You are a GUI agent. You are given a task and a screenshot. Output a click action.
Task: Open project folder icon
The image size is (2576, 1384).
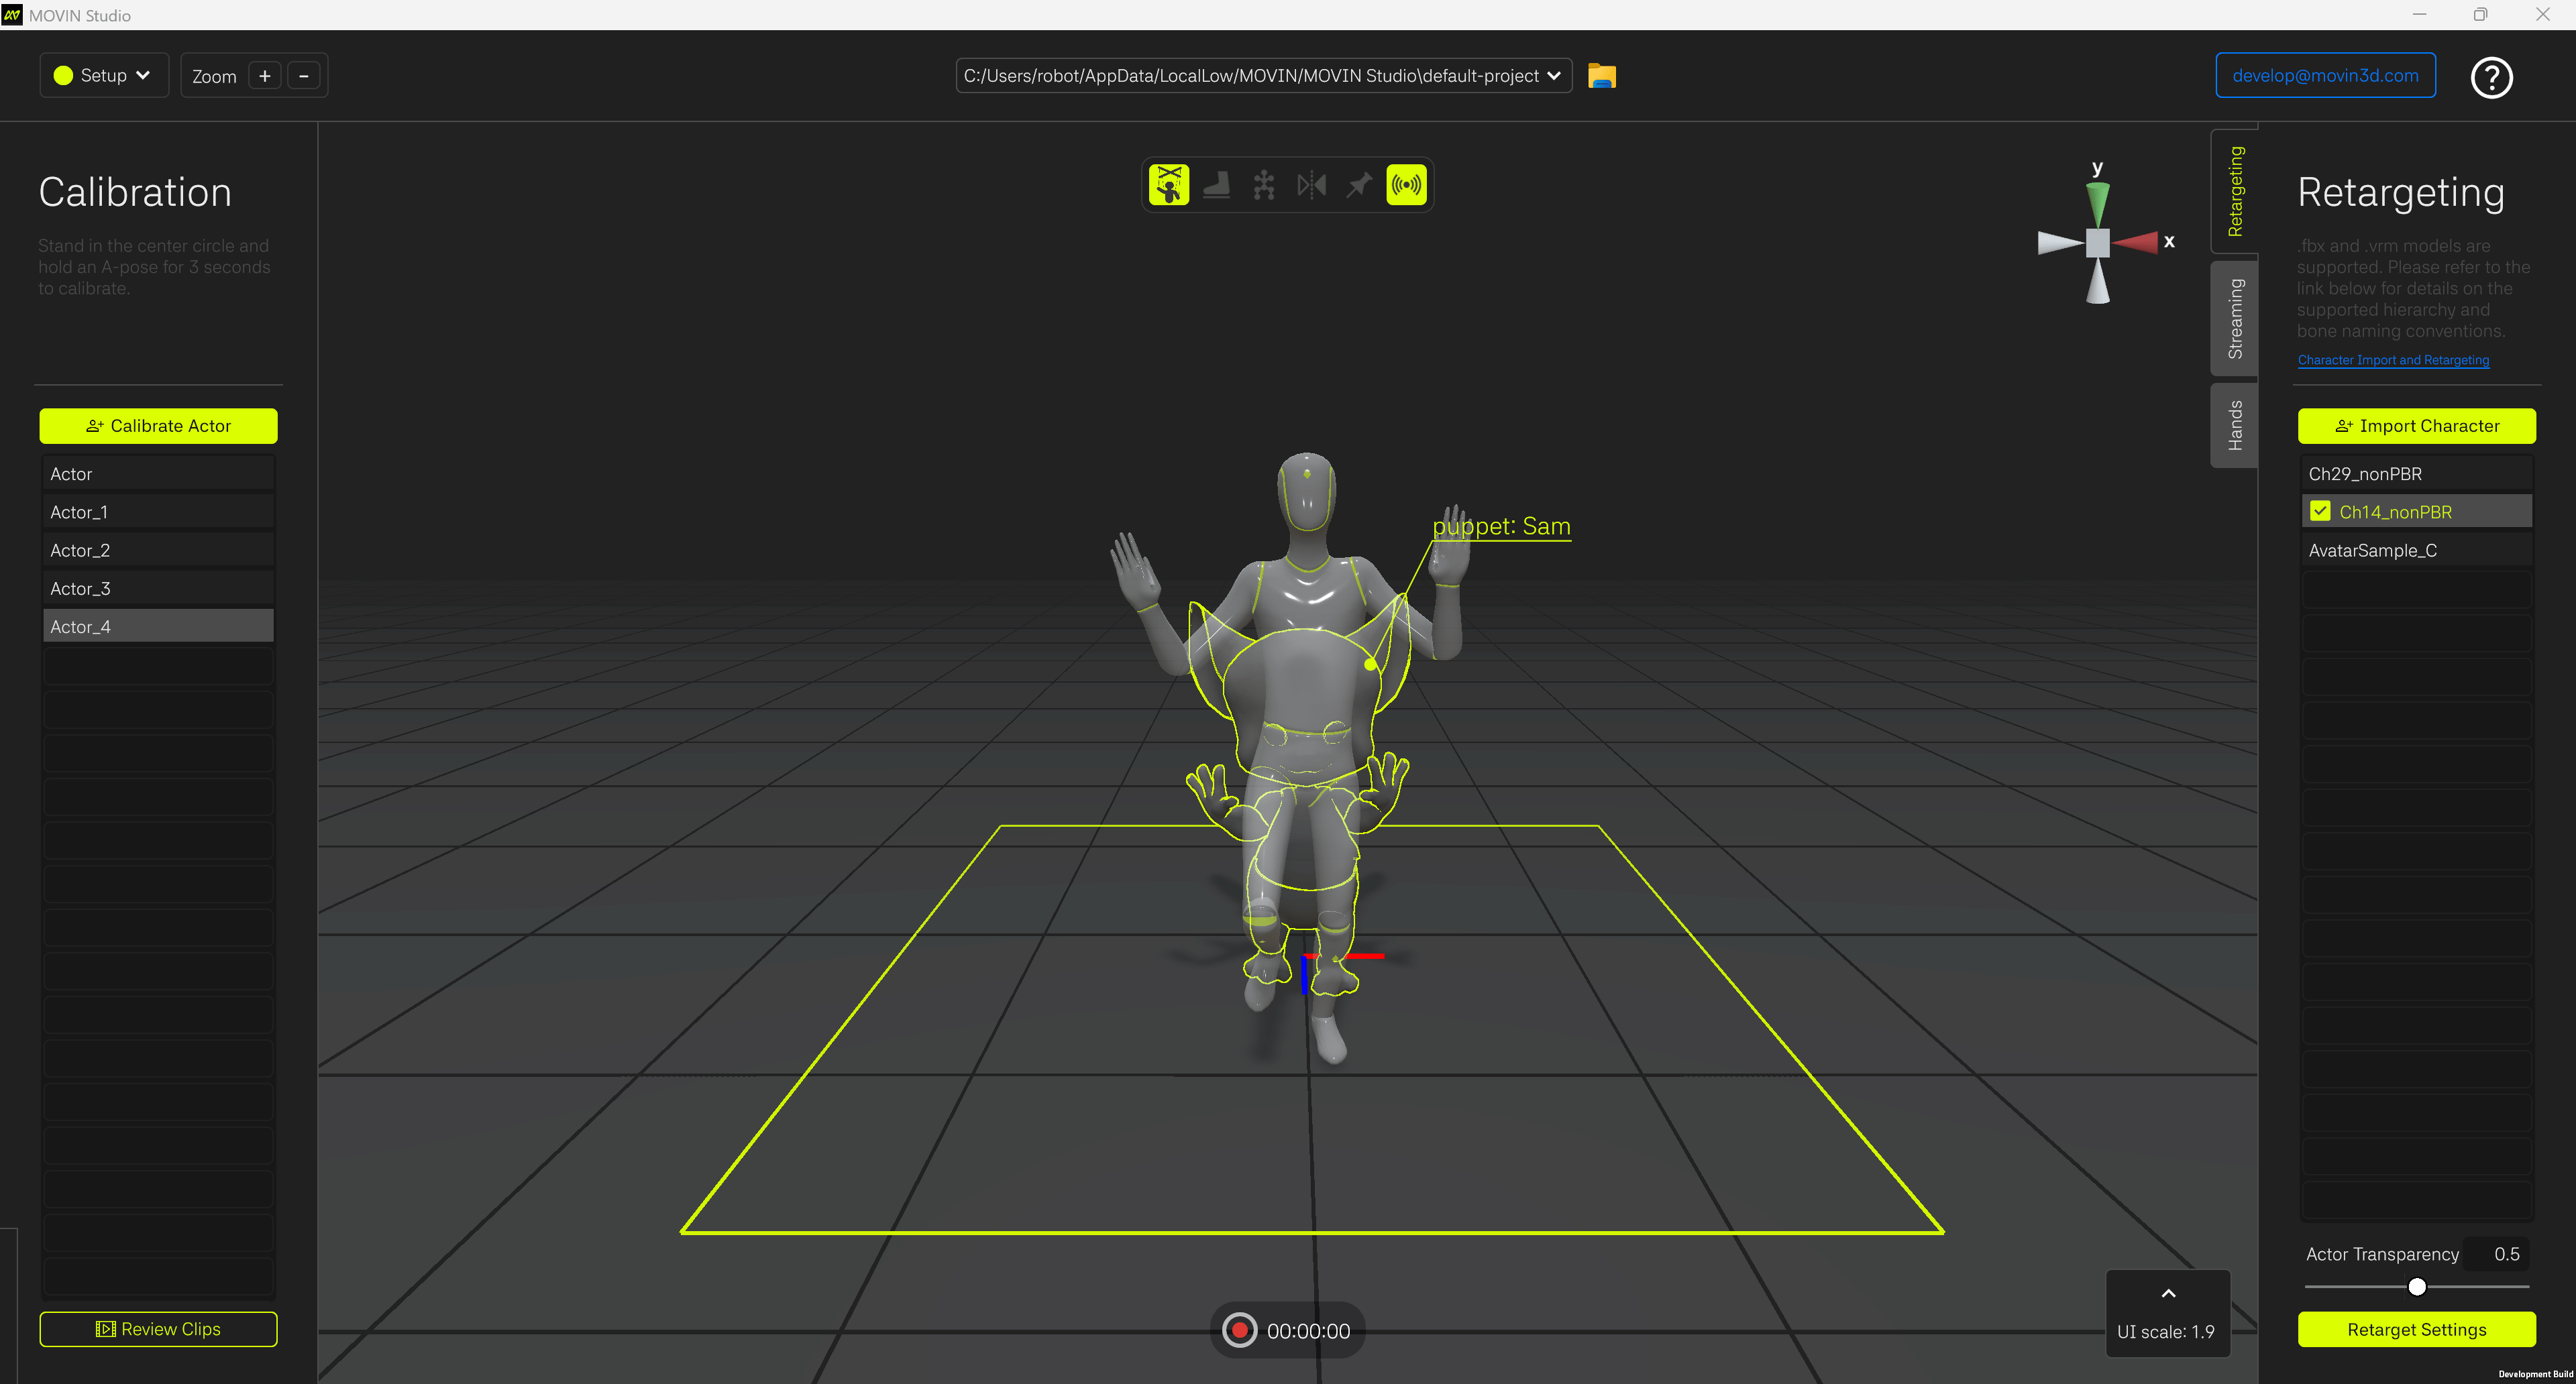[x=1601, y=76]
